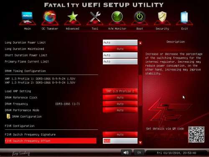
Task: Open the DRAM Performance Mode dropdown
Action: point(120,110)
